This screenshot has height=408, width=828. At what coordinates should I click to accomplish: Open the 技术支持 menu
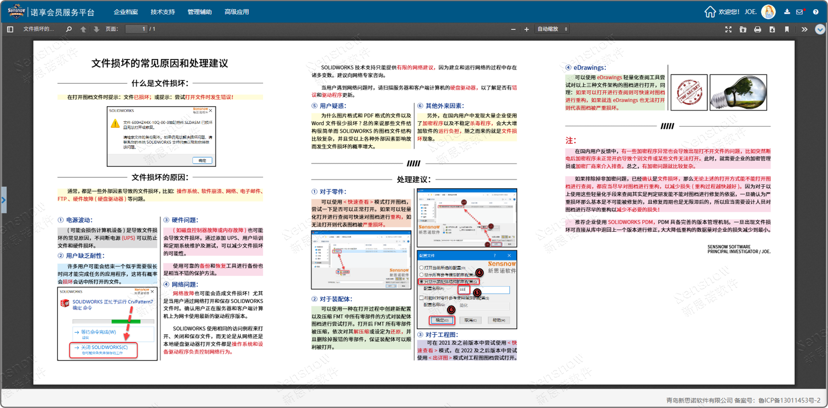(163, 12)
